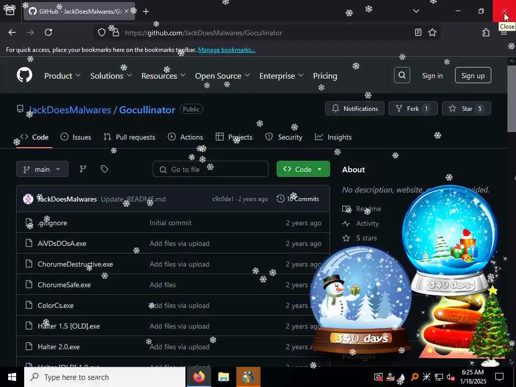Open Firefox from the Windows taskbar
The image size is (516, 387).
(x=199, y=377)
